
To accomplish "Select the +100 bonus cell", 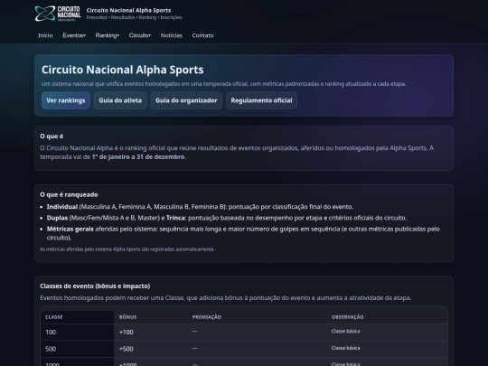I will coord(151,332).
